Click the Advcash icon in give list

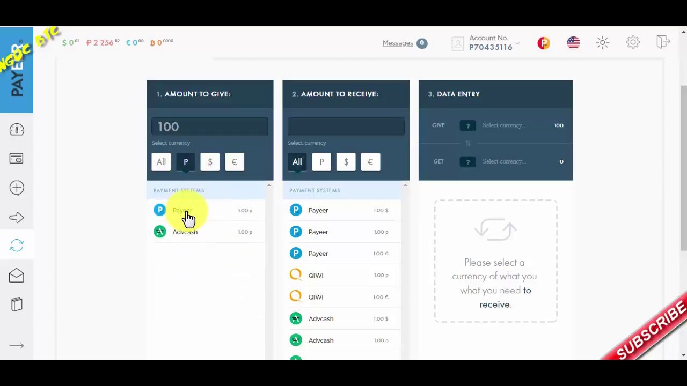coord(160,232)
